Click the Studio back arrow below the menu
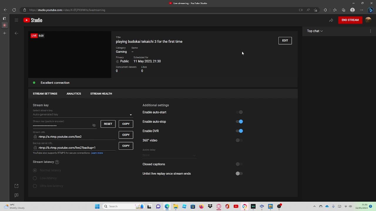The image size is (376, 211). tap(16, 33)
